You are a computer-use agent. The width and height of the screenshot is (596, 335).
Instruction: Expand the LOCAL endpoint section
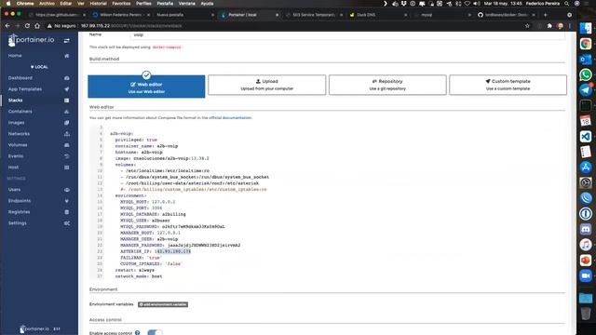(x=39, y=67)
